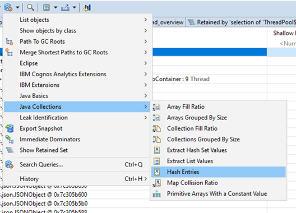Screen dimensions: 296x213
Task: Click the Retained by tab icon
Action: click(x=191, y=22)
